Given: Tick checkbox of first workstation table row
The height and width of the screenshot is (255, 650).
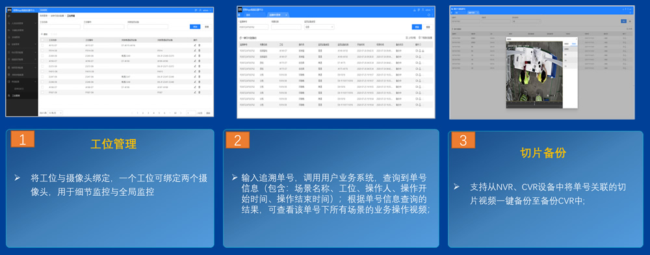Looking at the screenshot, I should tap(42, 45).
